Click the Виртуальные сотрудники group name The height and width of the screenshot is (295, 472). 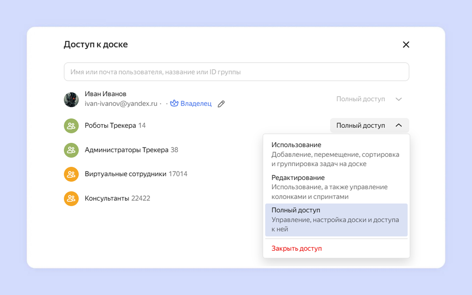[x=125, y=174]
